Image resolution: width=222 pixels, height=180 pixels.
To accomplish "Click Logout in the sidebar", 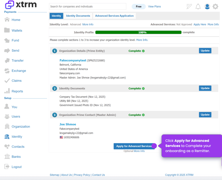I will pyautogui.click(x=17, y=167).
